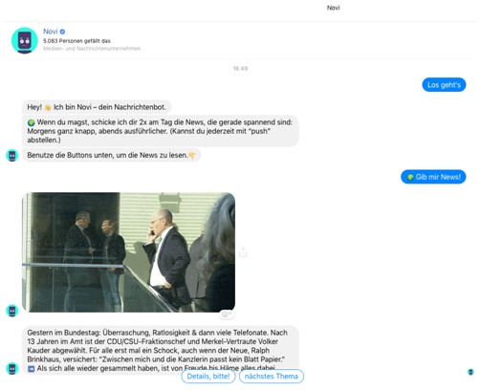Click the 'Medien- und Nachrichtenunternehmen' category text
The image size is (480, 390).
(x=92, y=49)
